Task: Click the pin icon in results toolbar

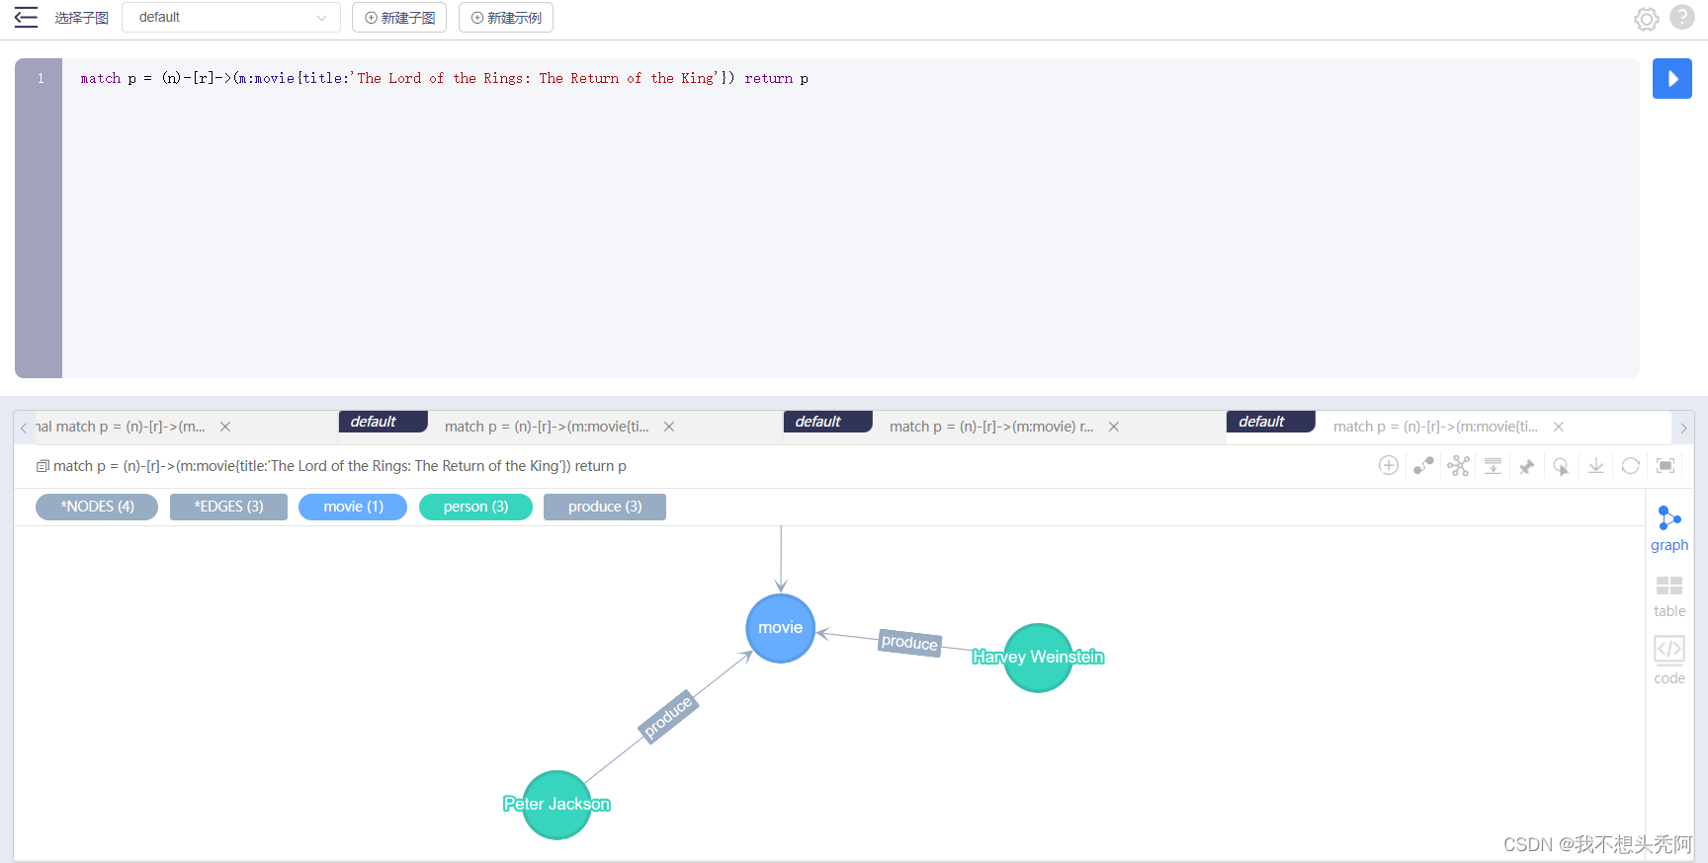Action: [x=1527, y=466]
